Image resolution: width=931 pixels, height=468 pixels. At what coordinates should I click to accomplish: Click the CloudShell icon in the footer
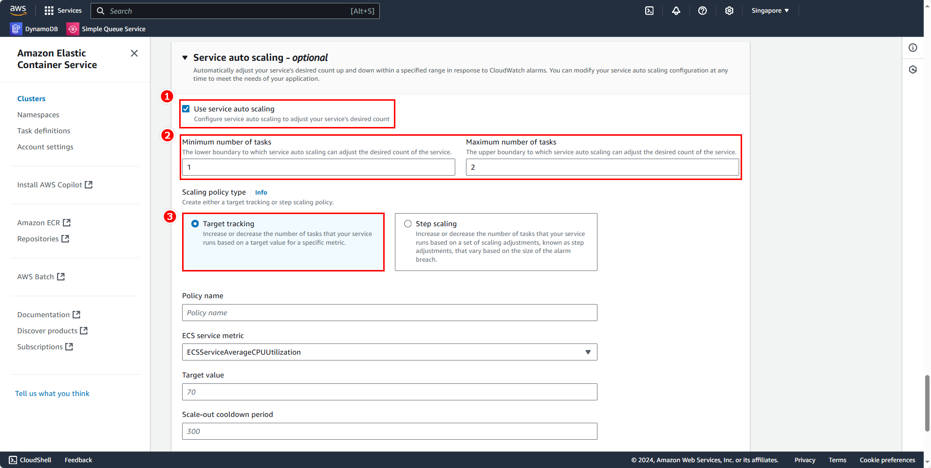click(x=13, y=460)
